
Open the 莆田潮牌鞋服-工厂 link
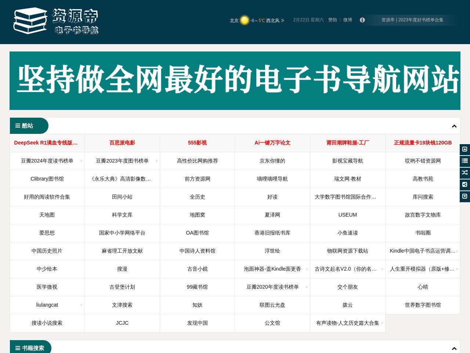[x=348, y=143]
